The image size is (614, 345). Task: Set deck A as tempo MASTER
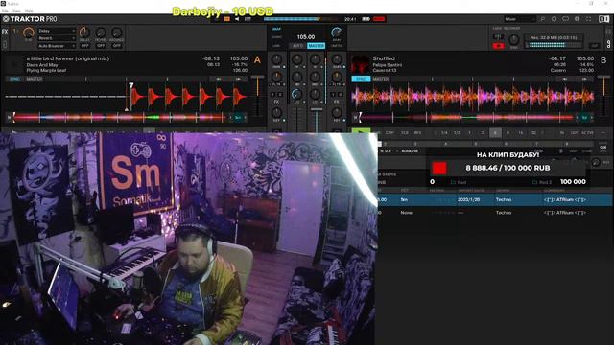[x=35, y=79]
